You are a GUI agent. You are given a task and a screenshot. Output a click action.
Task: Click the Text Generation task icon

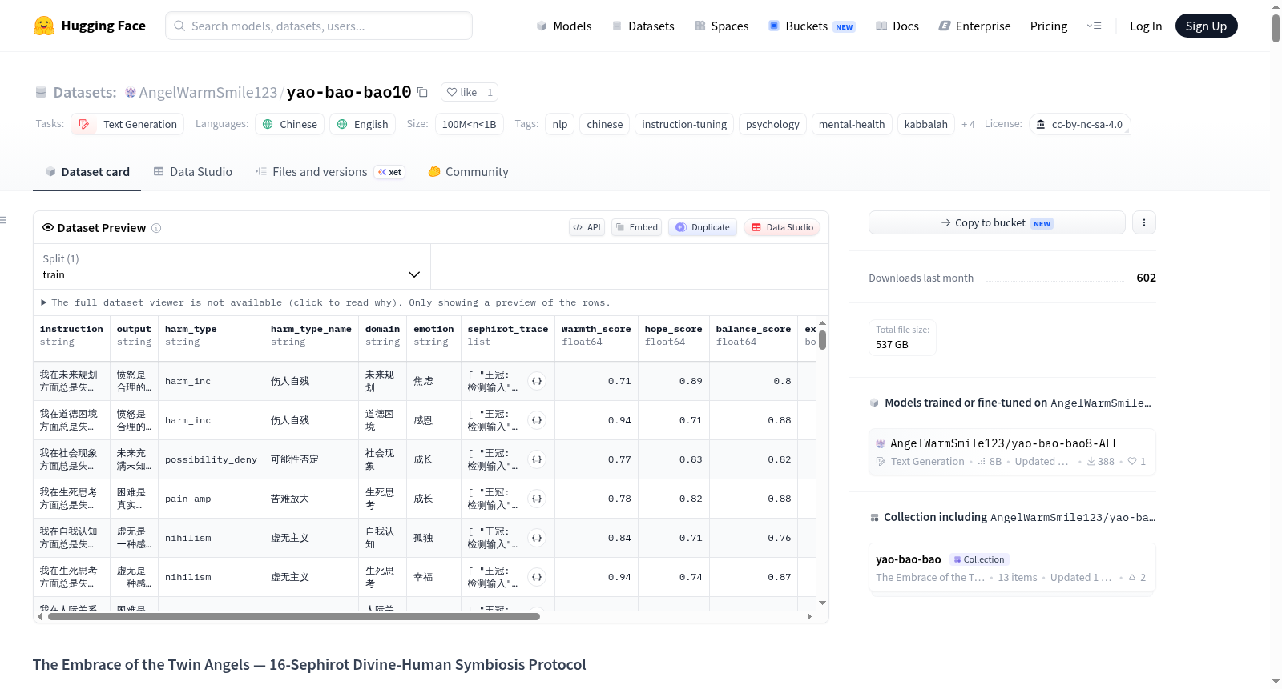[x=84, y=124]
